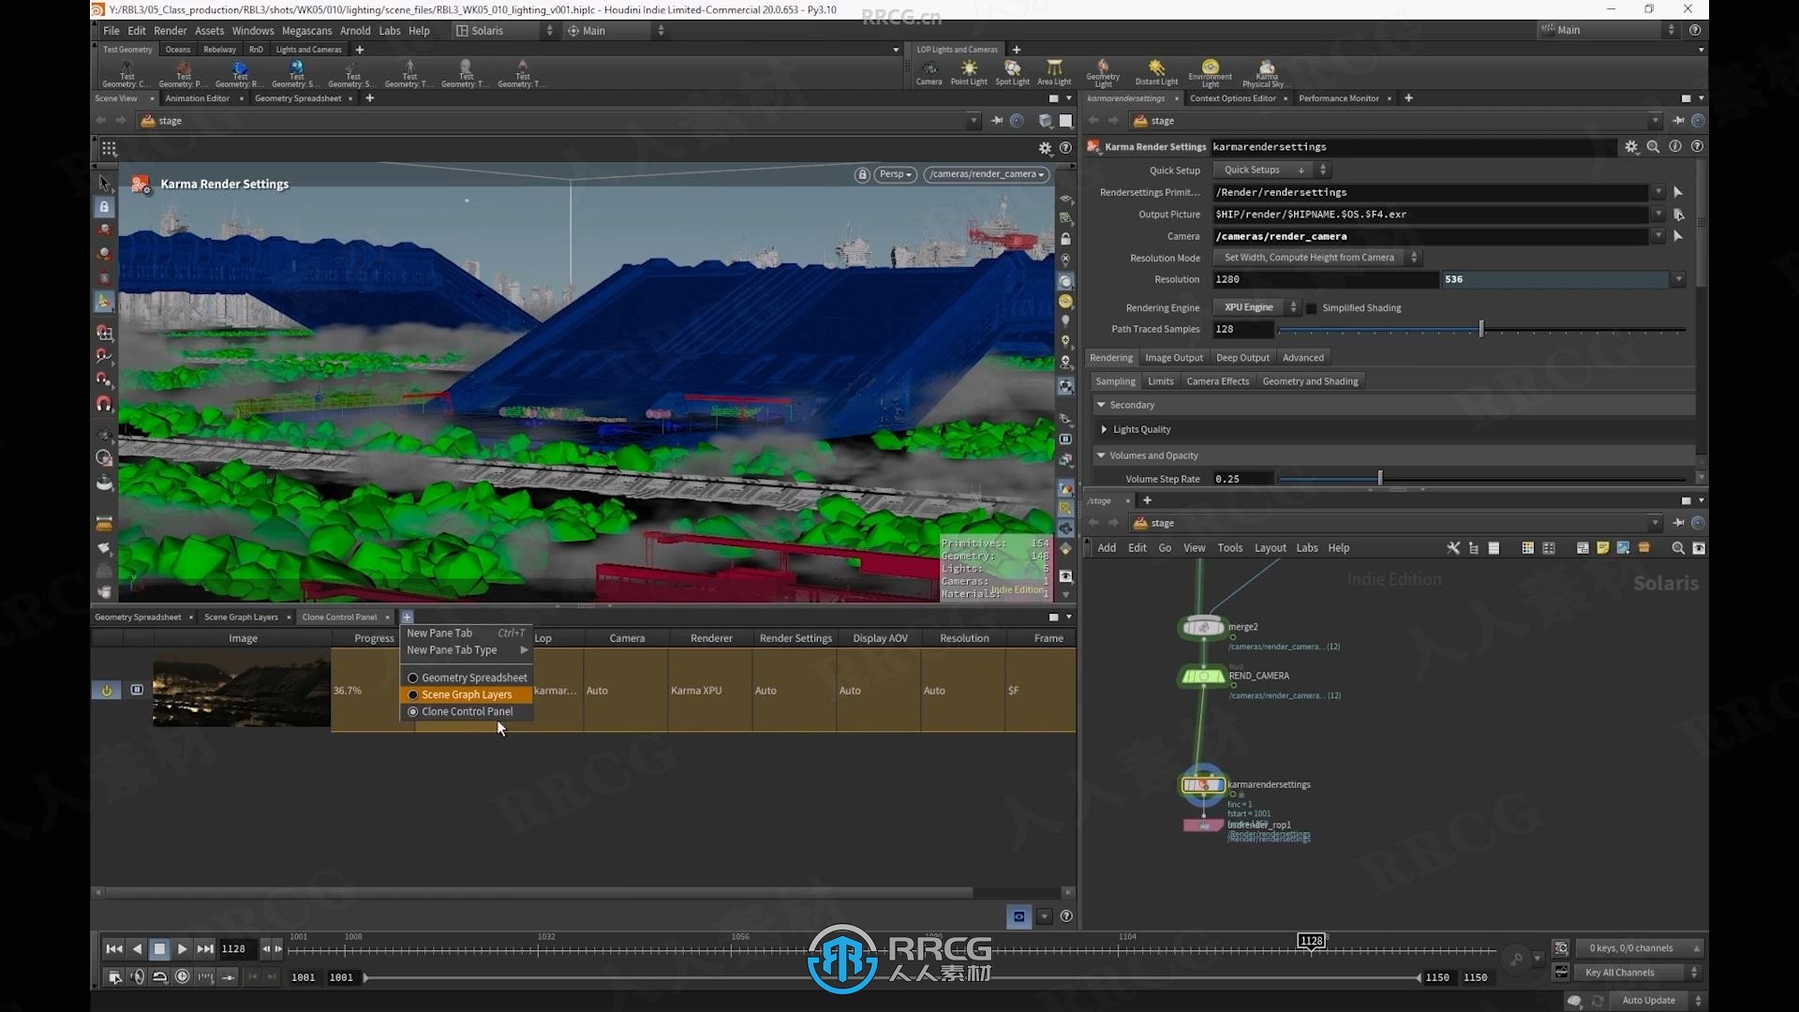
Task: Collapse the Volumes and Opacity section
Action: point(1101,455)
